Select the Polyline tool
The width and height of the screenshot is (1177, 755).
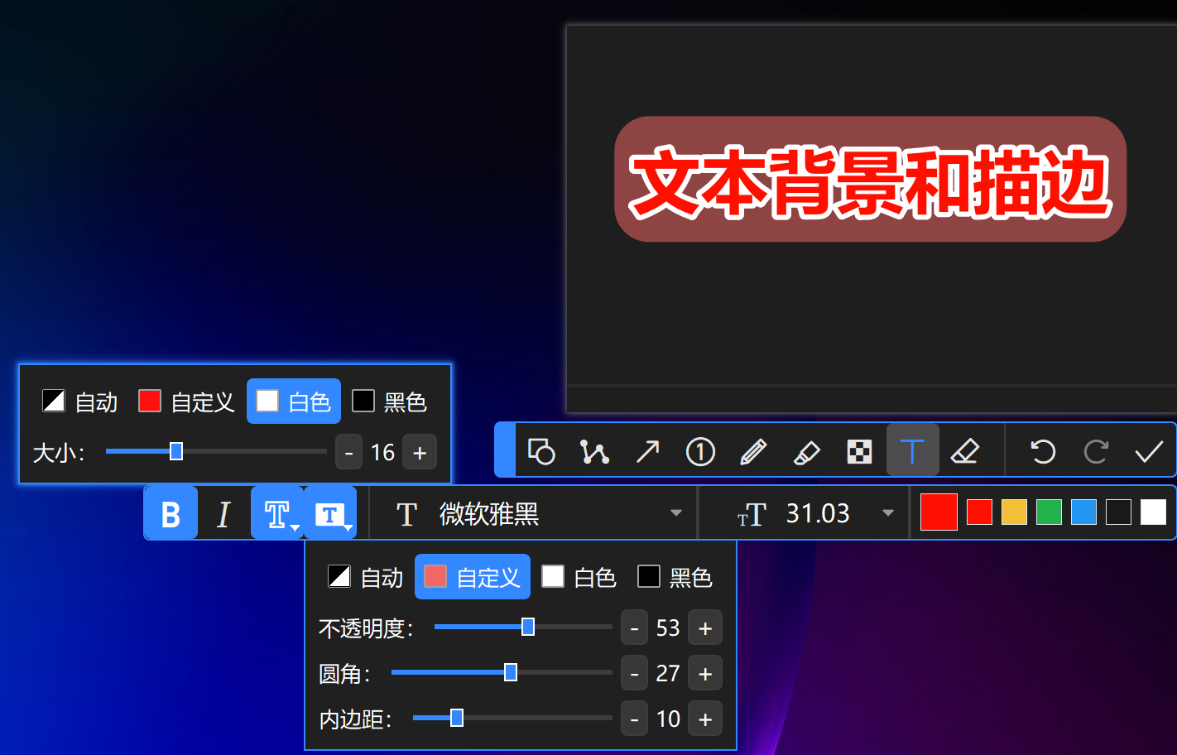[x=594, y=451]
